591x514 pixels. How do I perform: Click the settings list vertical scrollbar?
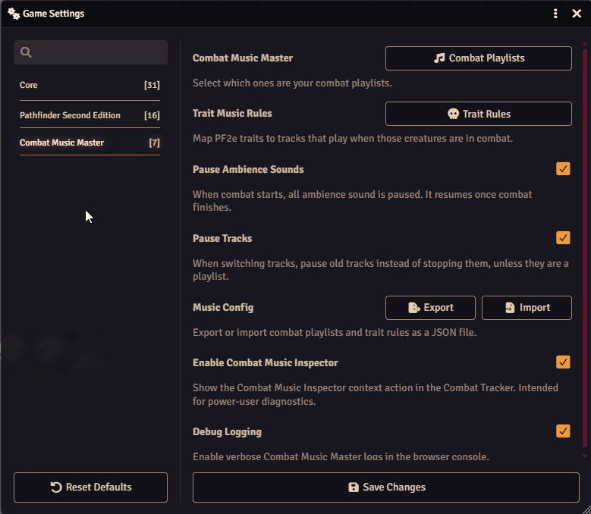click(x=585, y=249)
